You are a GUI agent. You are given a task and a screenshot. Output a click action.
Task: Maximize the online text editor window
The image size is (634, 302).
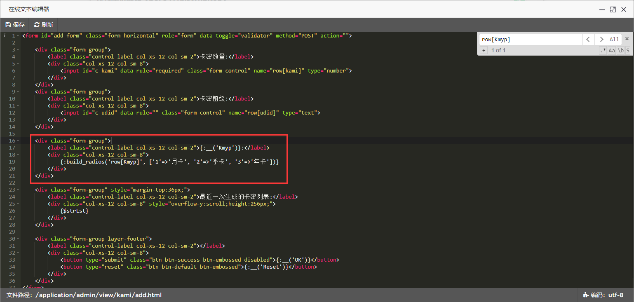[613, 9]
